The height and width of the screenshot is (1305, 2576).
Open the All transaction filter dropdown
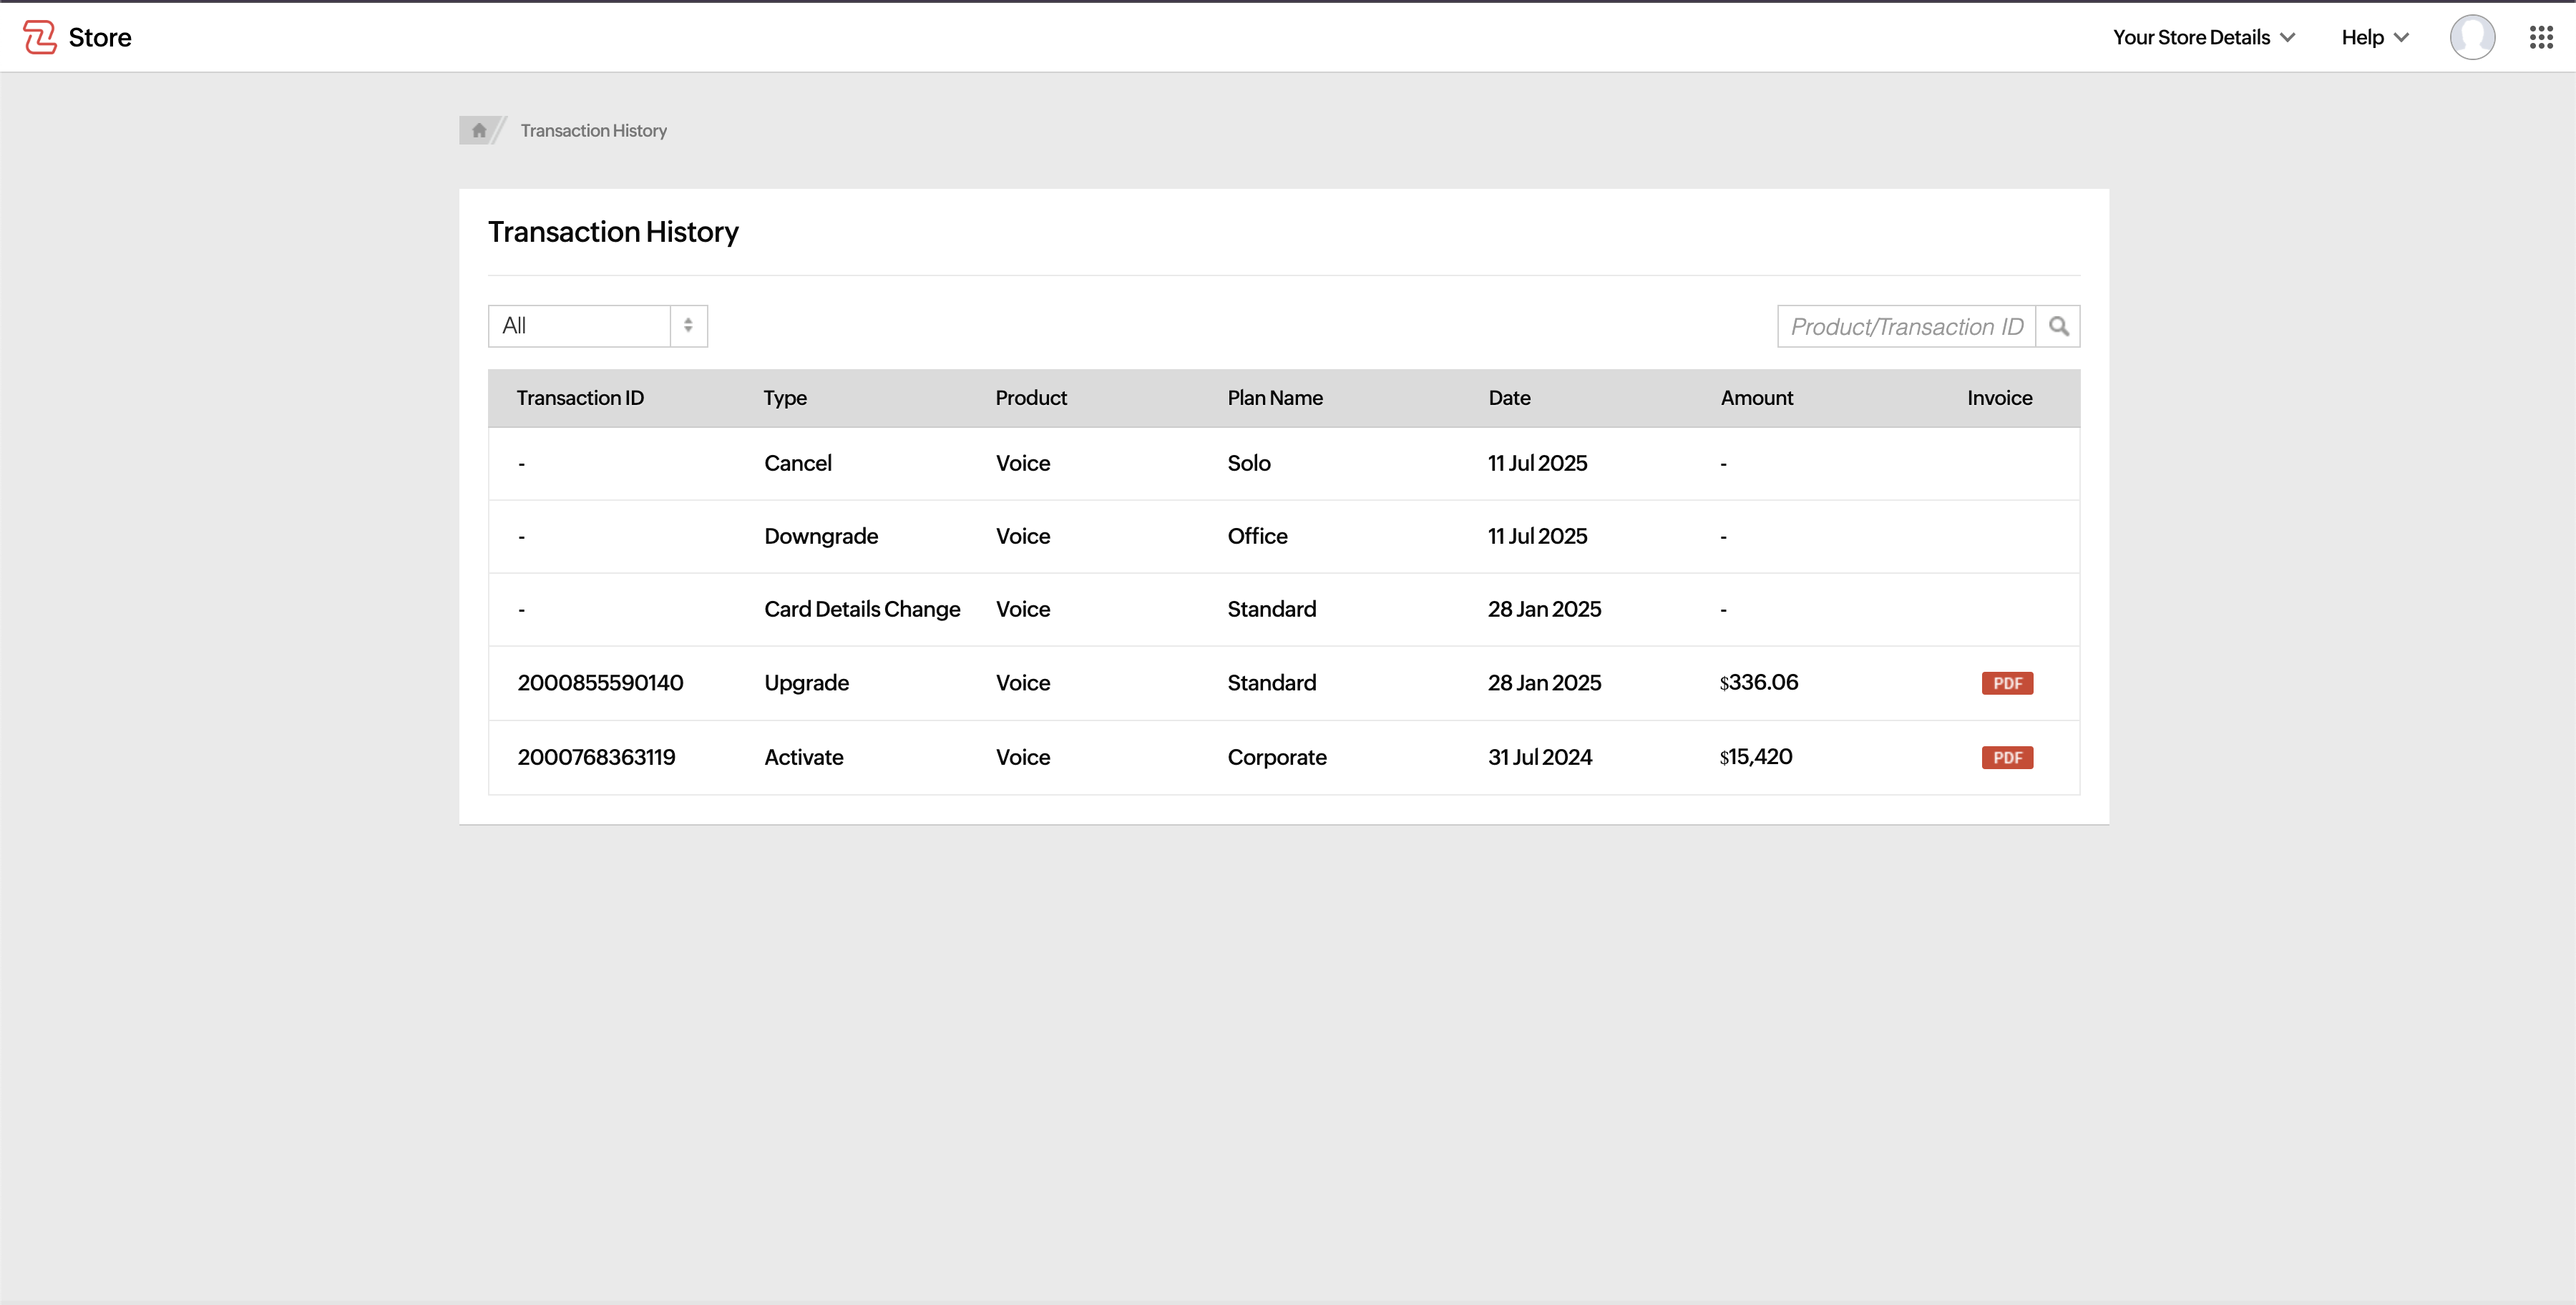(580, 326)
